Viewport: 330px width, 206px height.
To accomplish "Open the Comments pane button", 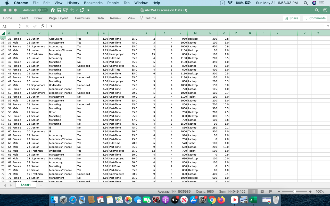I will coord(315,18).
